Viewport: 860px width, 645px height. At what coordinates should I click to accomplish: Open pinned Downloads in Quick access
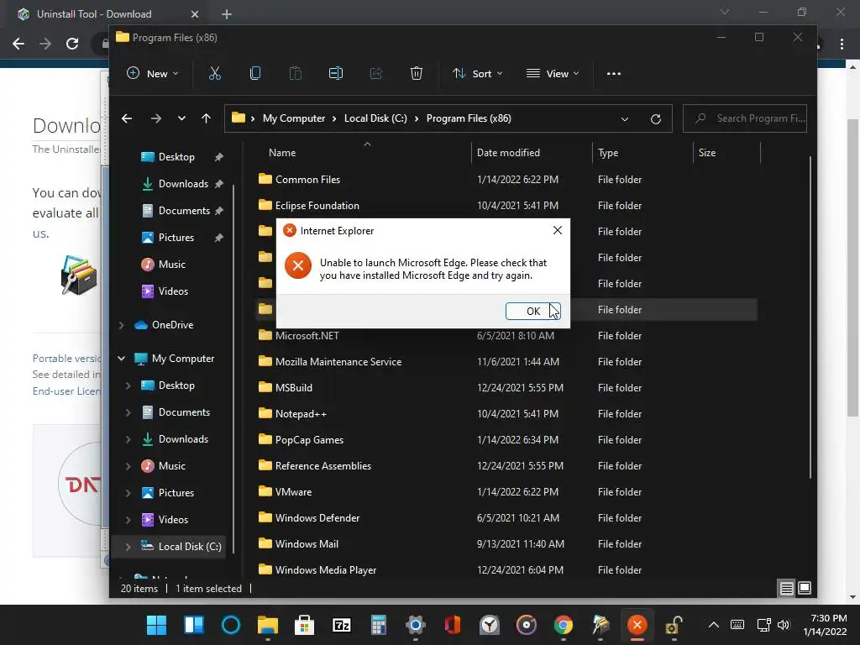tap(176, 184)
